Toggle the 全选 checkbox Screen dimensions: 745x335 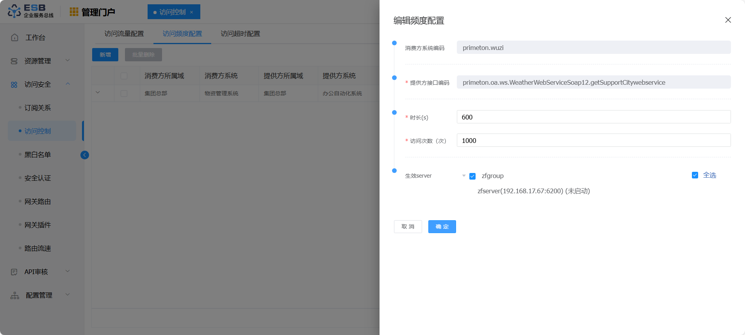(x=695, y=175)
